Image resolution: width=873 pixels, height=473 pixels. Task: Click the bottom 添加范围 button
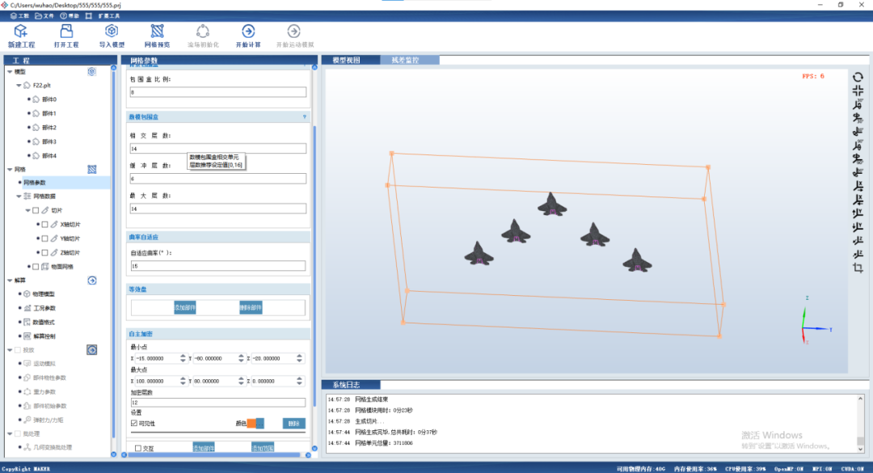click(262, 448)
